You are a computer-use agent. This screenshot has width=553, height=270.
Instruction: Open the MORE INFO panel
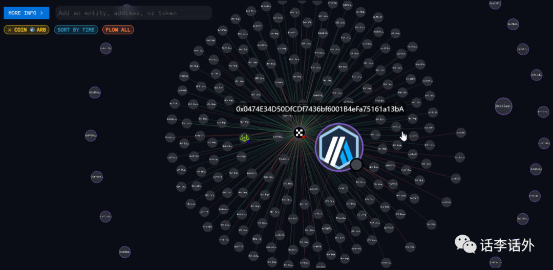point(26,13)
